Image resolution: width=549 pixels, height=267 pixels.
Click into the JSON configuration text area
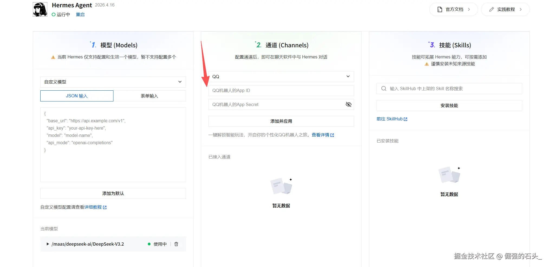point(113,162)
